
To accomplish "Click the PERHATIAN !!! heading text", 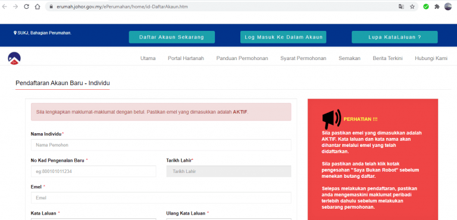I will point(361,119).
